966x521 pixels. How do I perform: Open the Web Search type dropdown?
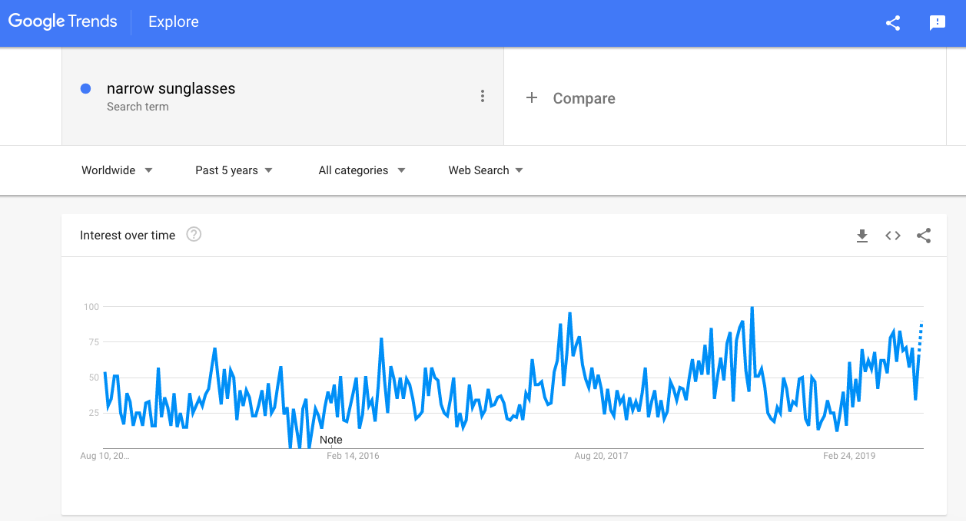(486, 170)
